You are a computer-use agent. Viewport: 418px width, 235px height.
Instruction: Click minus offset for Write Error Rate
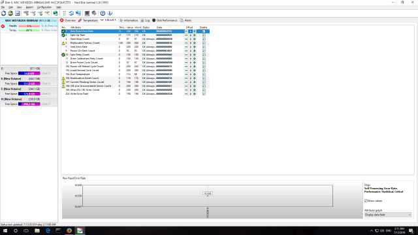point(186,94)
